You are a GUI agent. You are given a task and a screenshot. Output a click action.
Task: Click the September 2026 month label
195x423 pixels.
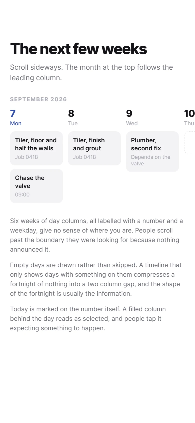tap(38, 99)
